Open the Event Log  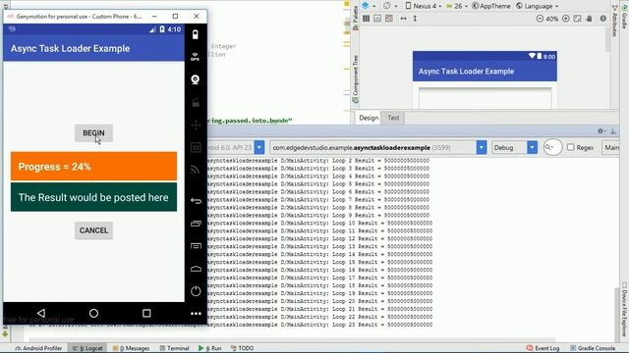(x=543, y=348)
